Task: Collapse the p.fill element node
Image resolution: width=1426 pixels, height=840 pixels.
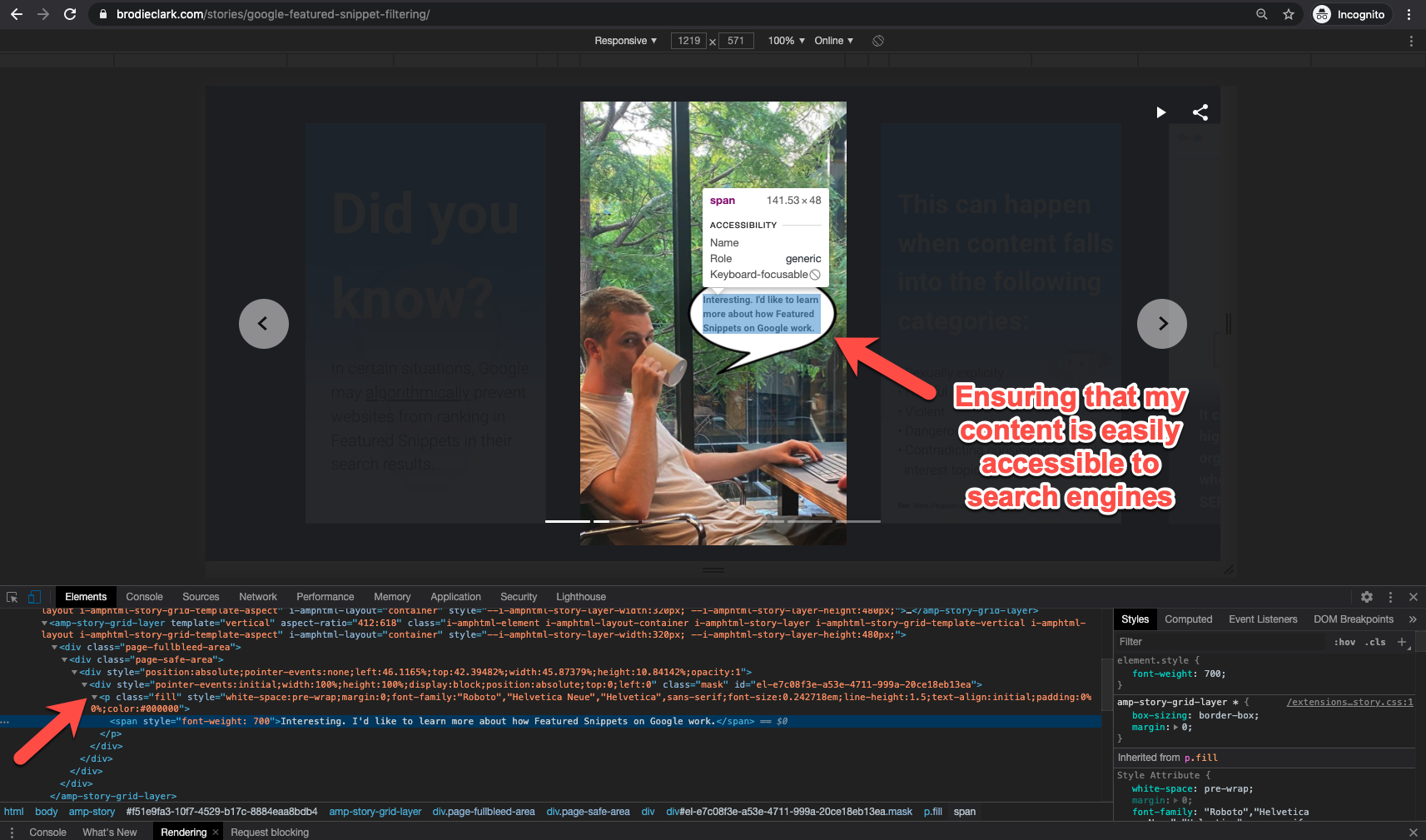Action: point(94,697)
